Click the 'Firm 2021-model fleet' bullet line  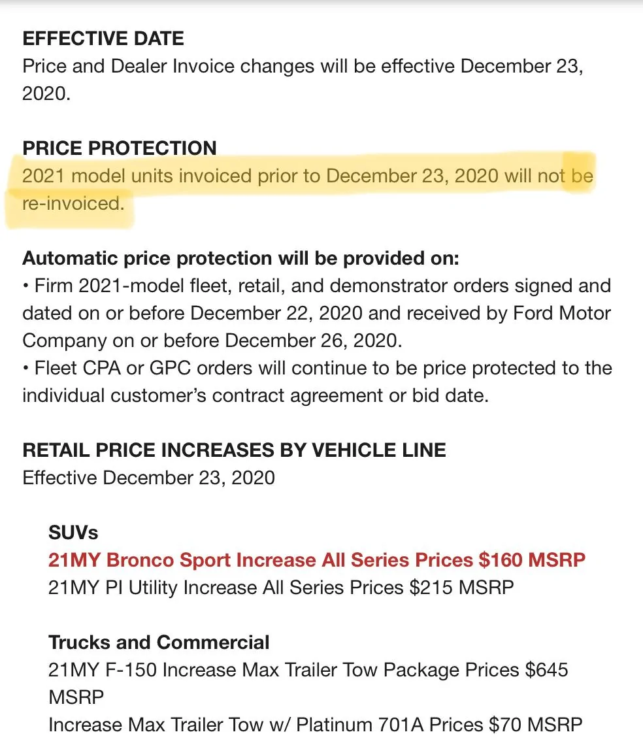[317, 286]
